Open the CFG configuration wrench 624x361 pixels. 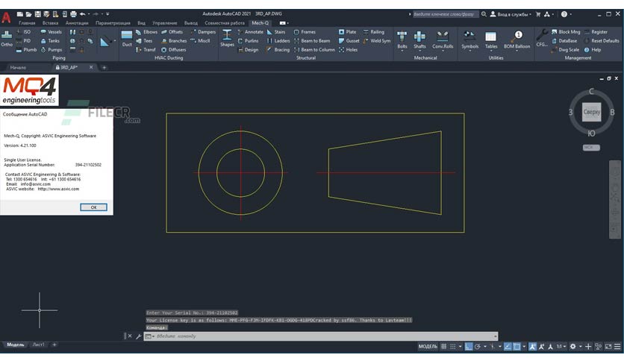[542, 39]
